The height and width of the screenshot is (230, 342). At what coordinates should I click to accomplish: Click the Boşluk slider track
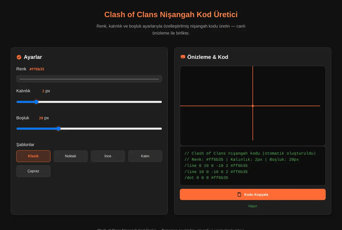89,129
